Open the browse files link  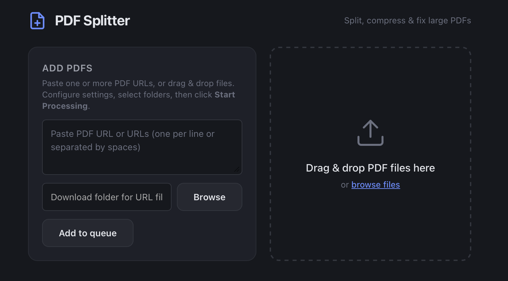click(375, 185)
